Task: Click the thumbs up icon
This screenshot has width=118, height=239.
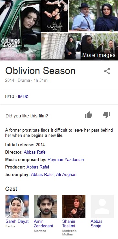Action: 89,115
